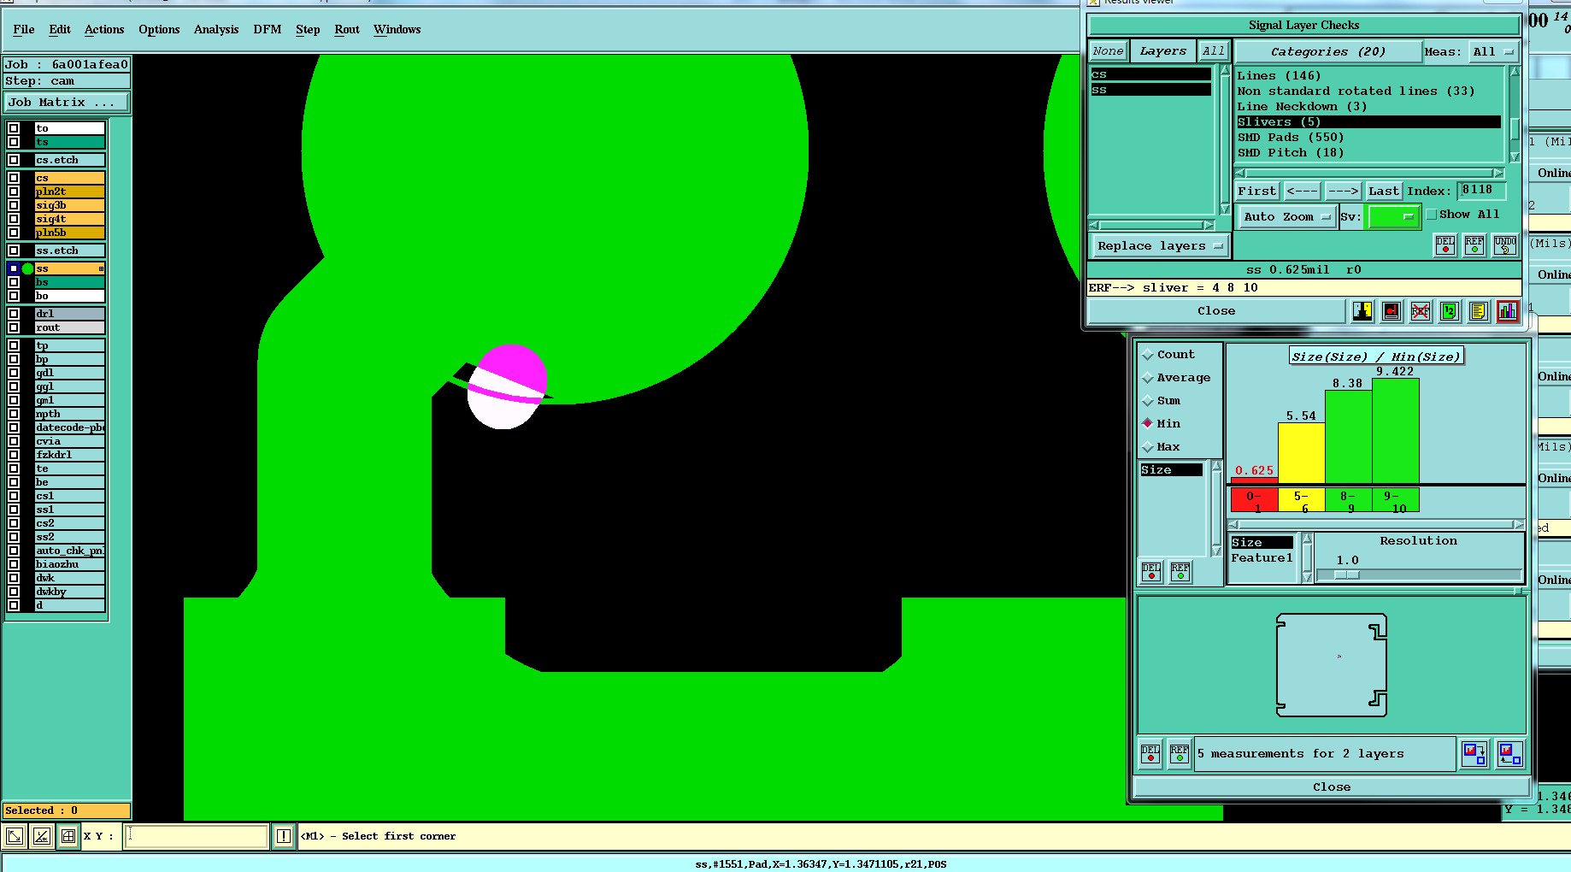
Task: Go to previous result with <--- button
Action: point(1302,191)
